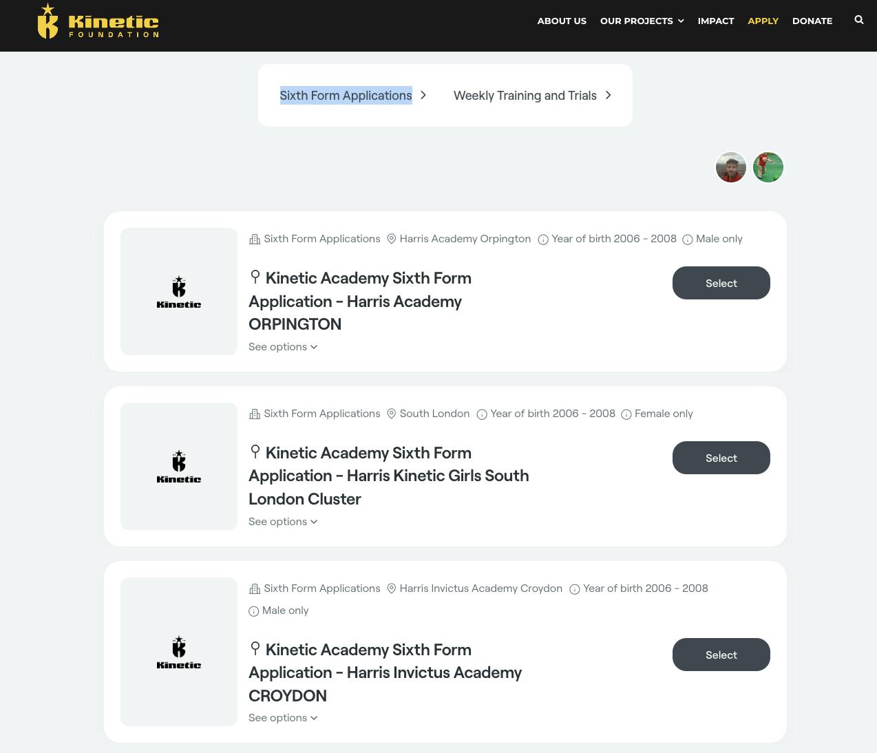Open the Impact page
The height and width of the screenshot is (753, 877).
(x=716, y=21)
